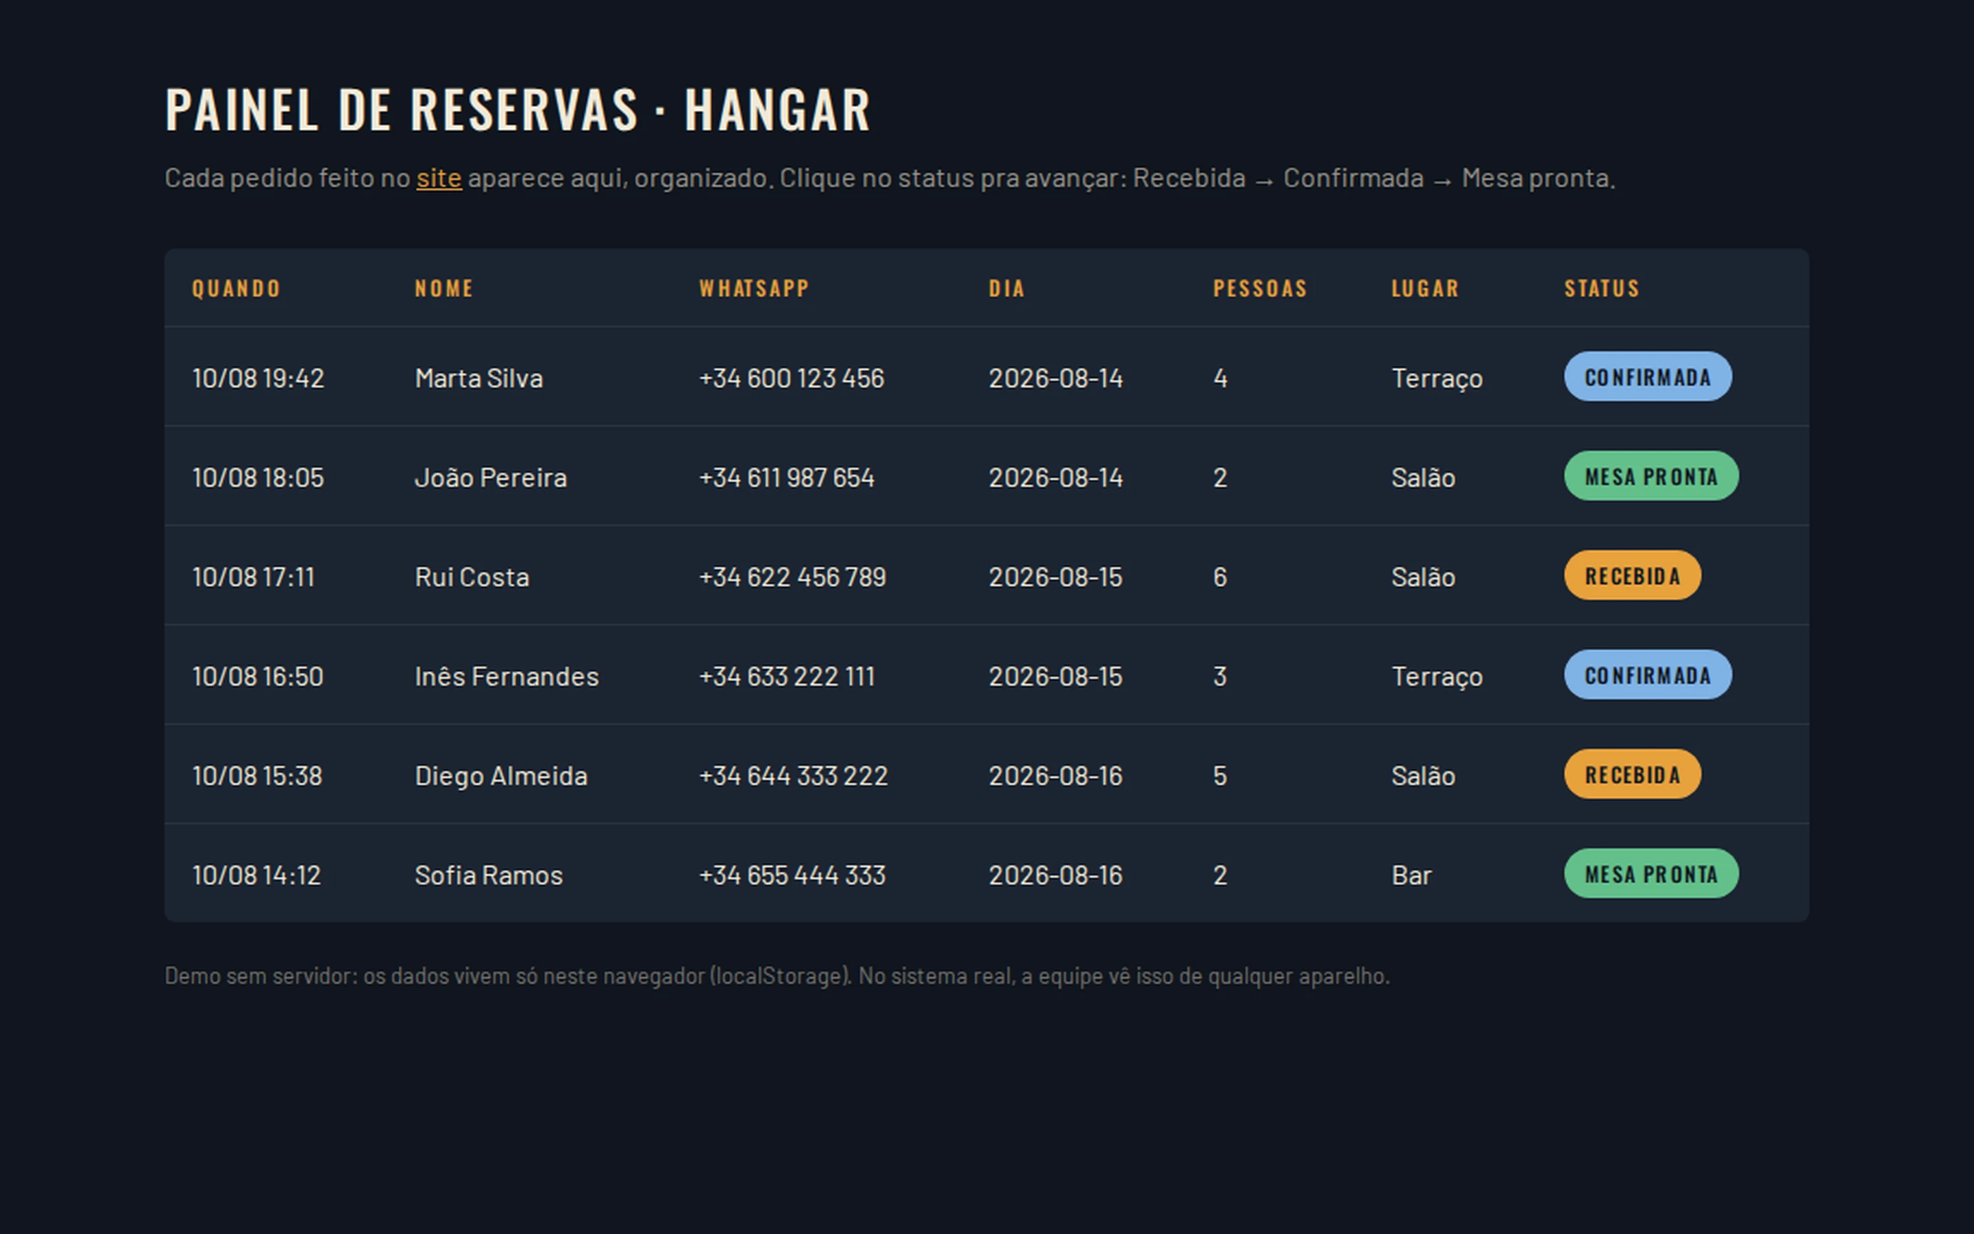Click phone number +34 611 987 654
This screenshot has height=1234, width=1974.
pyautogui.click(x=786, y=477)
